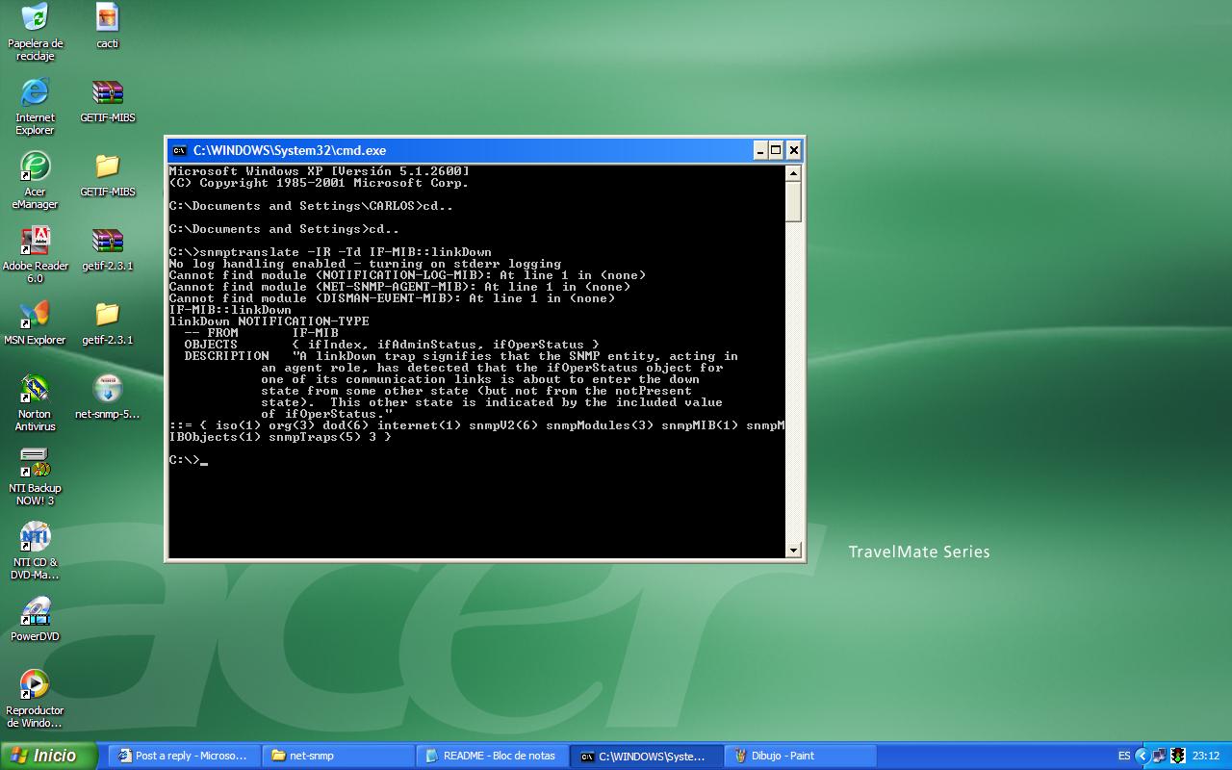Click the cmd scrollbar up arrow
1232x770 pixels.
pyautogui.click(x=793, y=173)
